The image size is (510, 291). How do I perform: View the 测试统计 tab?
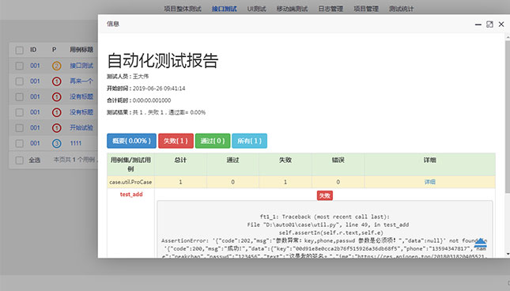click(x=402, y=9)
